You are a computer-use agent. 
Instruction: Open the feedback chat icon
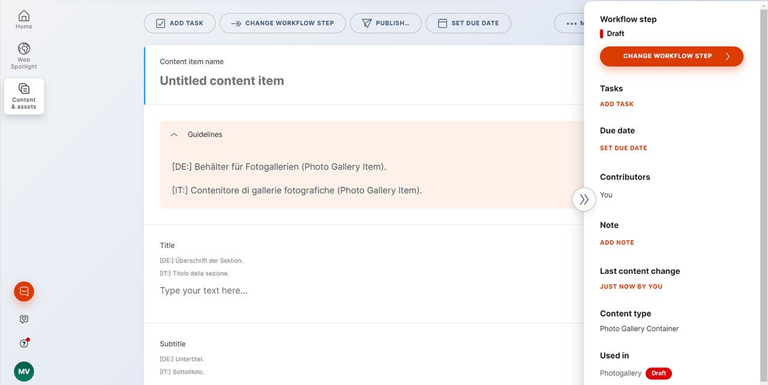coord(24,320)
